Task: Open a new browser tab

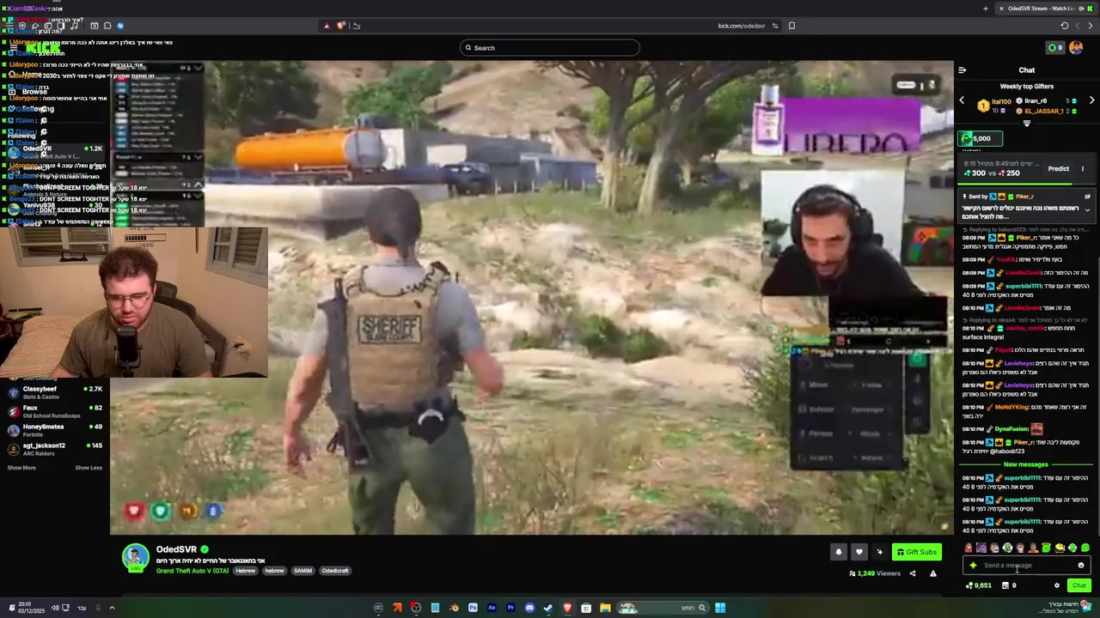Action: pyautogui.click(x=986, y=9)
